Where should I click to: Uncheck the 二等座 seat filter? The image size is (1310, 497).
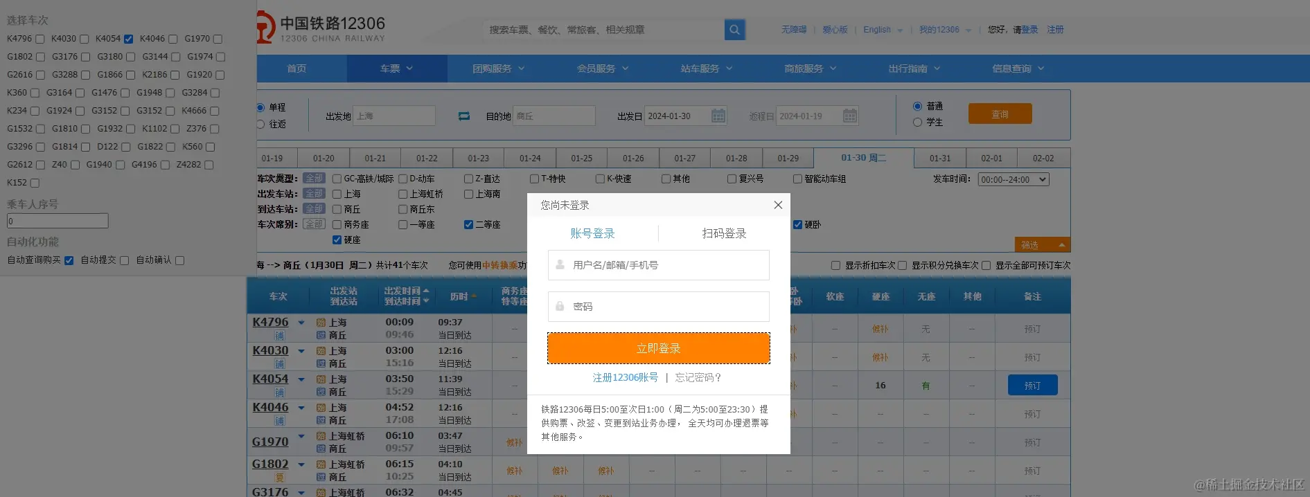click(468, 224)
